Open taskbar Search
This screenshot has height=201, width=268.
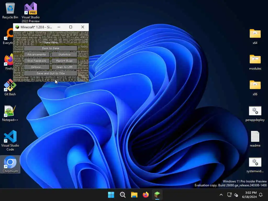[123, 195]
